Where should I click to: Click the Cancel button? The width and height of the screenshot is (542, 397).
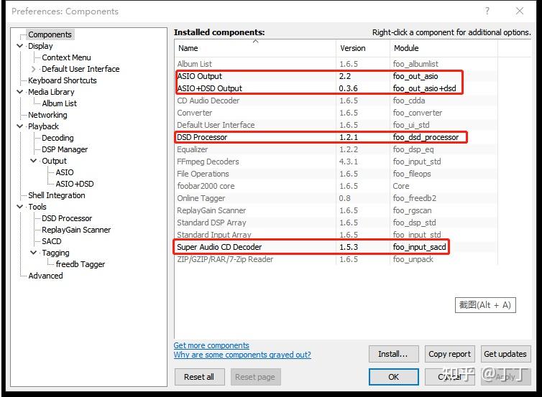tap(449, 377)
